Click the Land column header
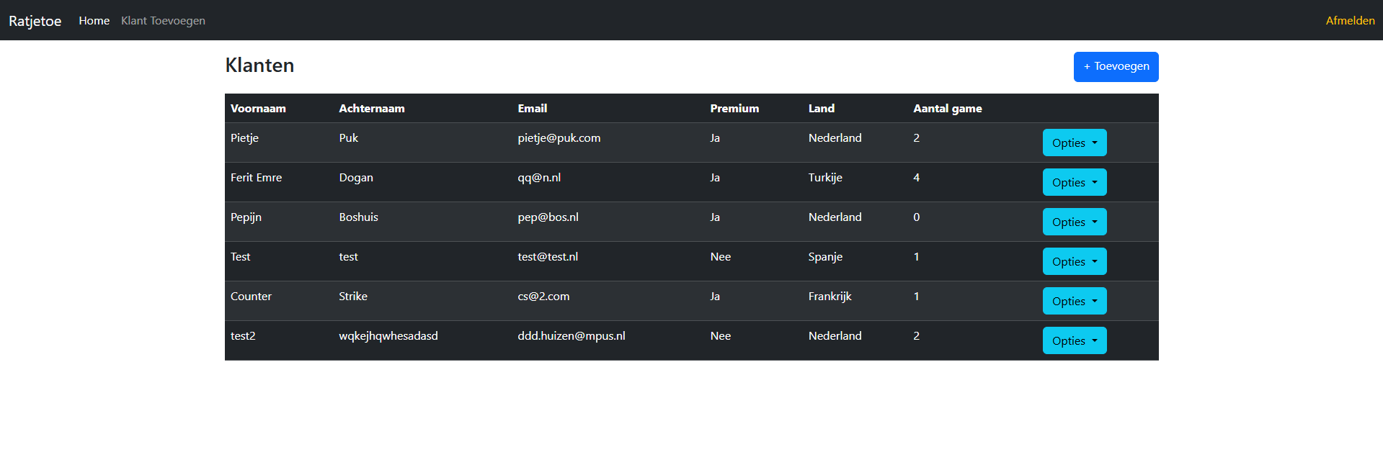The image size is (1383, 470). click(822, 109)
